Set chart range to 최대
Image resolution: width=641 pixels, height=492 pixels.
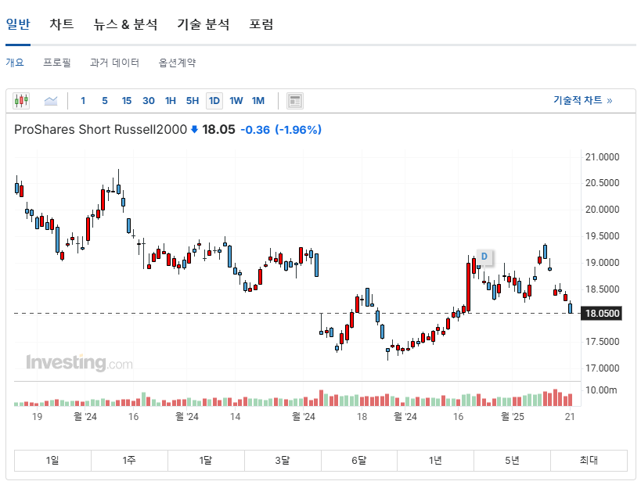pyautogui.click(x=589, y=461)
